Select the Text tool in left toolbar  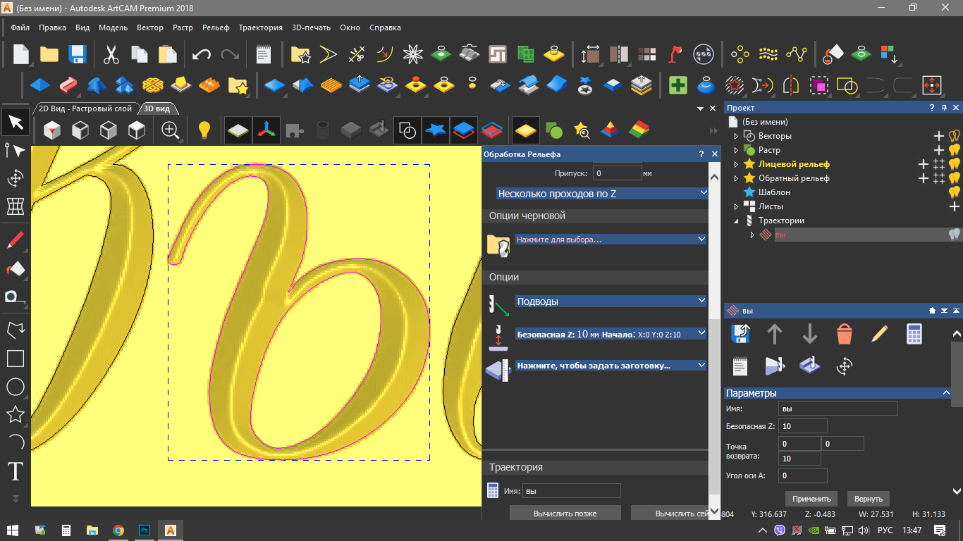tap(15, 471)
